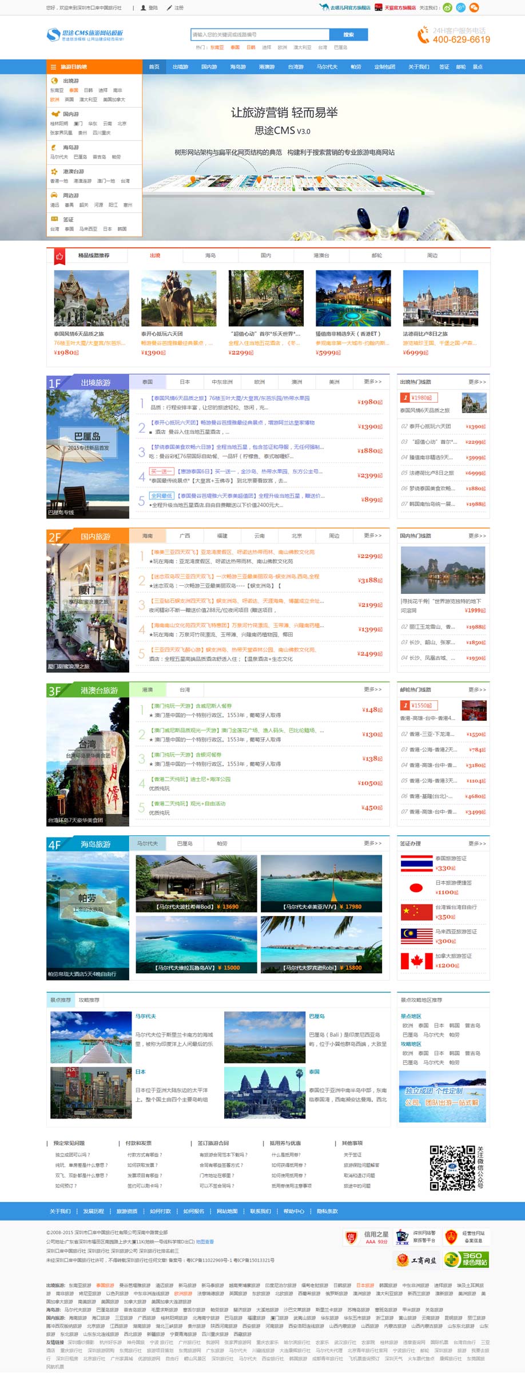Click the China flag for 台湾省台湾自由行
This screenshot has height=1376, width=525.
[416, 912]
